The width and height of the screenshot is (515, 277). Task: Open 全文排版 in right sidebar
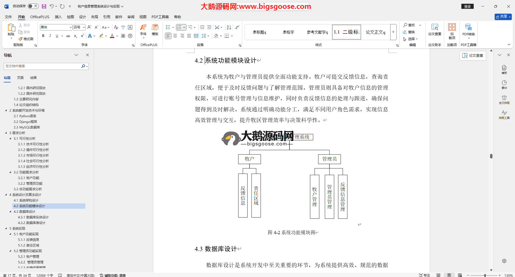tap(504, 100)
